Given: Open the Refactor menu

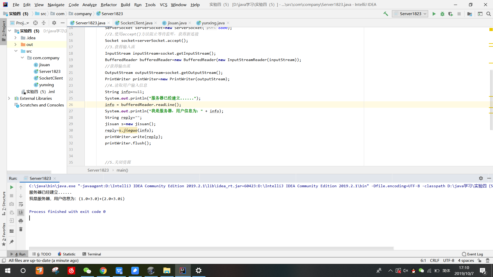Looking at the screenshot, I should tap(109, 5).
